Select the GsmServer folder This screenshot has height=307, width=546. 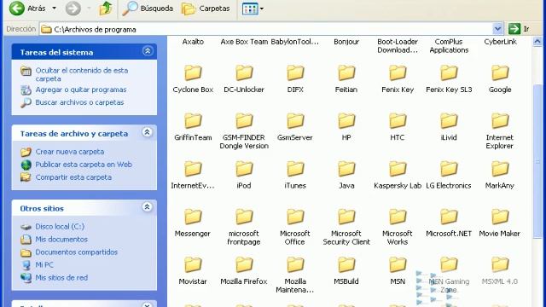295,127
